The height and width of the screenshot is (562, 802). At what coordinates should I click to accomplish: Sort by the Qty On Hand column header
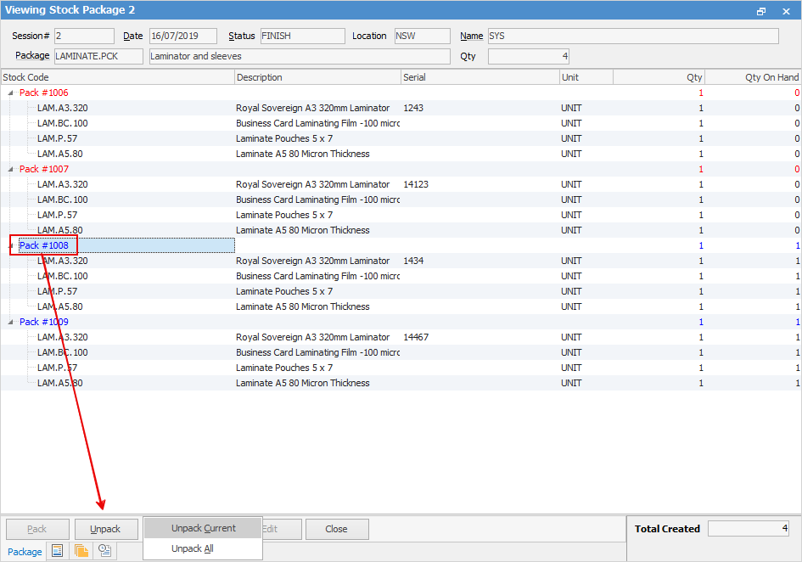coord(753,77)
